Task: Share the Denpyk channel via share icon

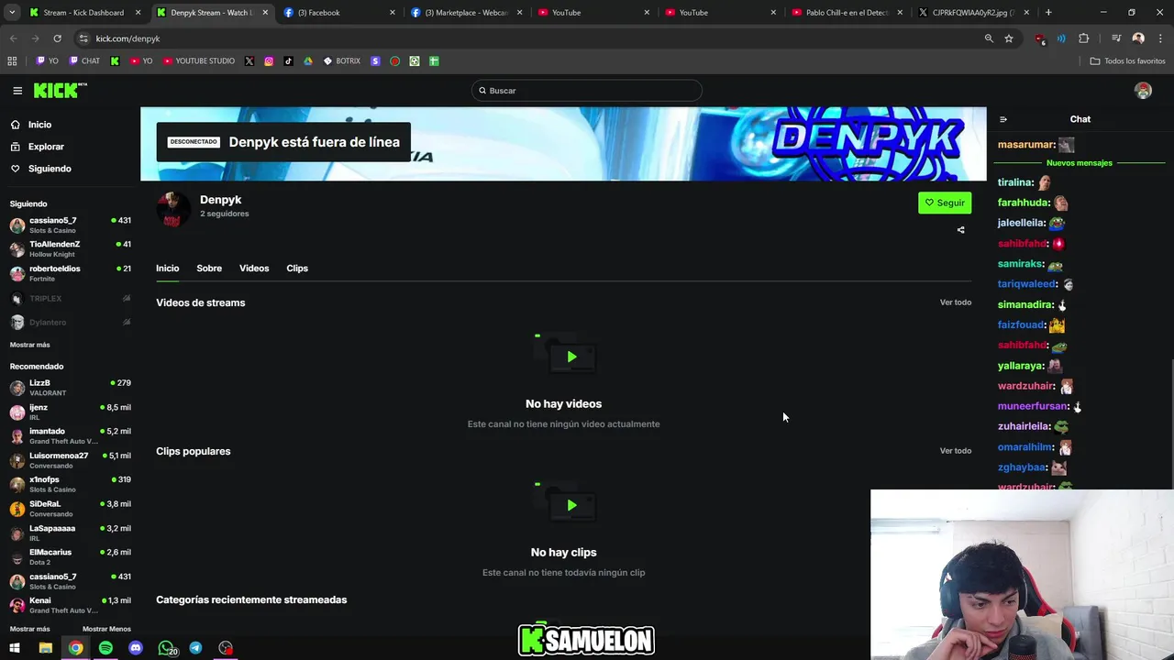Action: coord(960,230)
